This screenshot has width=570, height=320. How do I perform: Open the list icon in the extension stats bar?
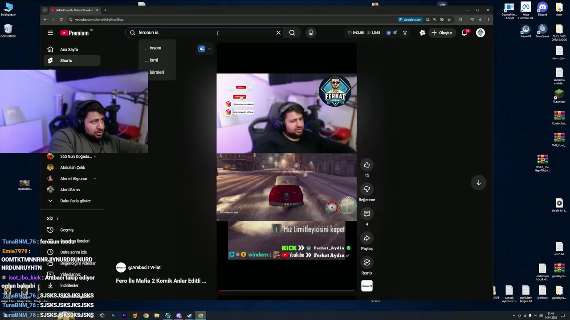[x=395, y=32]
